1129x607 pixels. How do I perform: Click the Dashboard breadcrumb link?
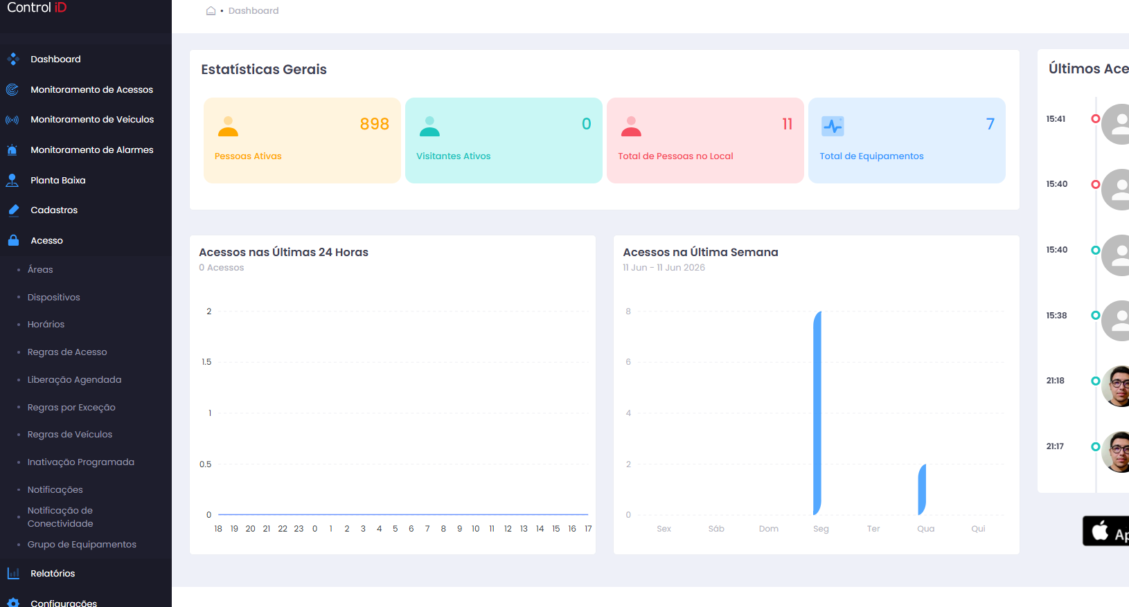[254, 10]
